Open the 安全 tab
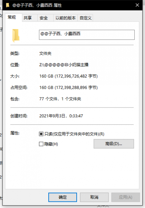This screenshot has height=208, width=145. (x=43, y=18)
